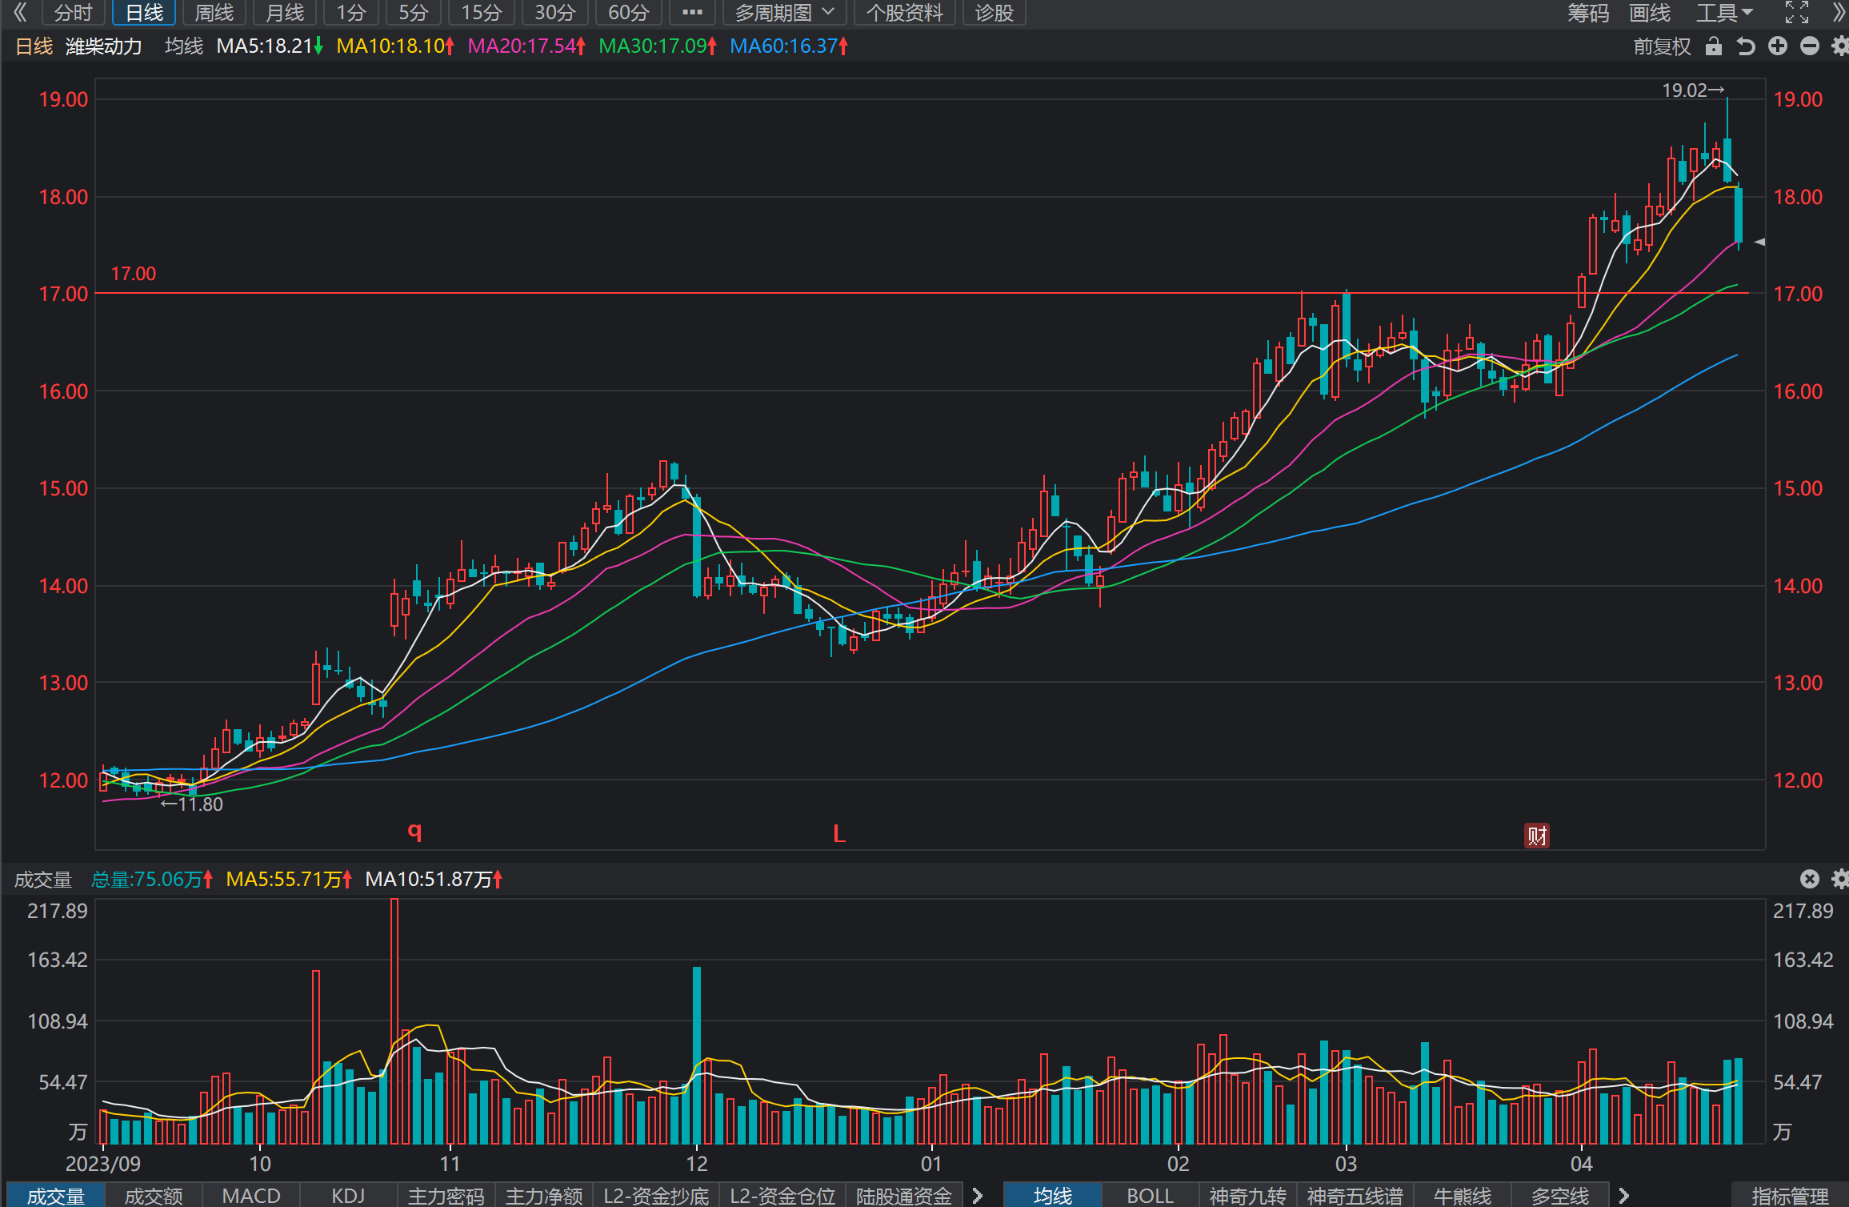Switch to 15分 chart period
The width and height of the screenshot is (1849, 1207).
[x=482, y=12]
